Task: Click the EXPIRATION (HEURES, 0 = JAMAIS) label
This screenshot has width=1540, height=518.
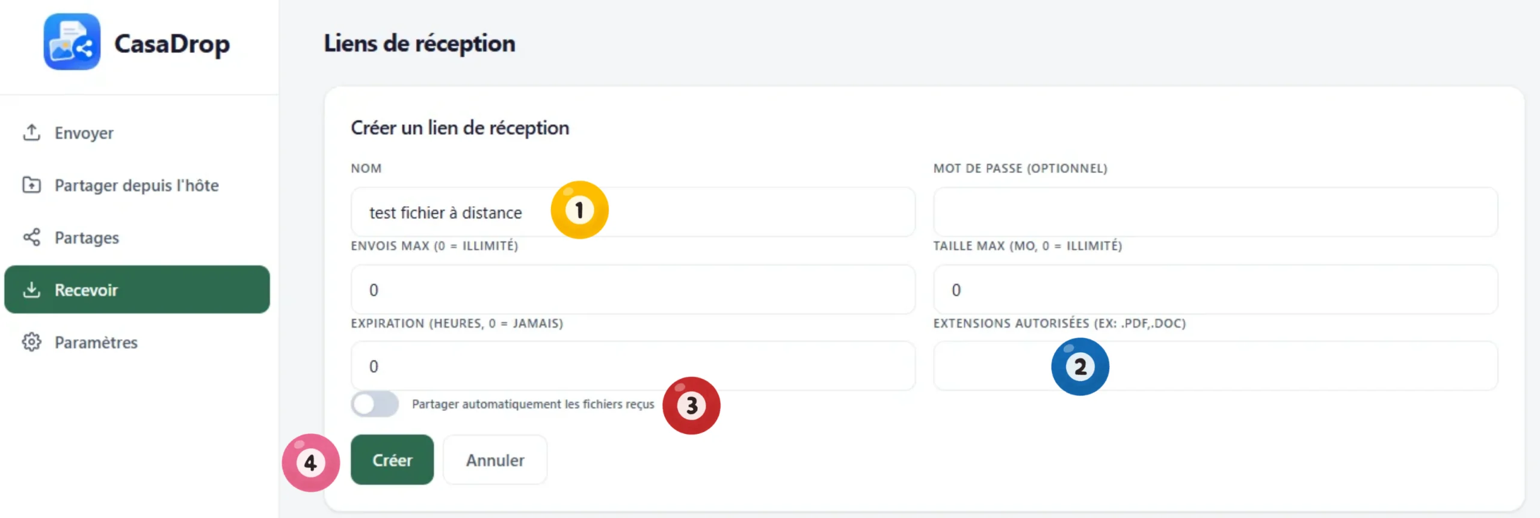Action: tap(457, 323)
